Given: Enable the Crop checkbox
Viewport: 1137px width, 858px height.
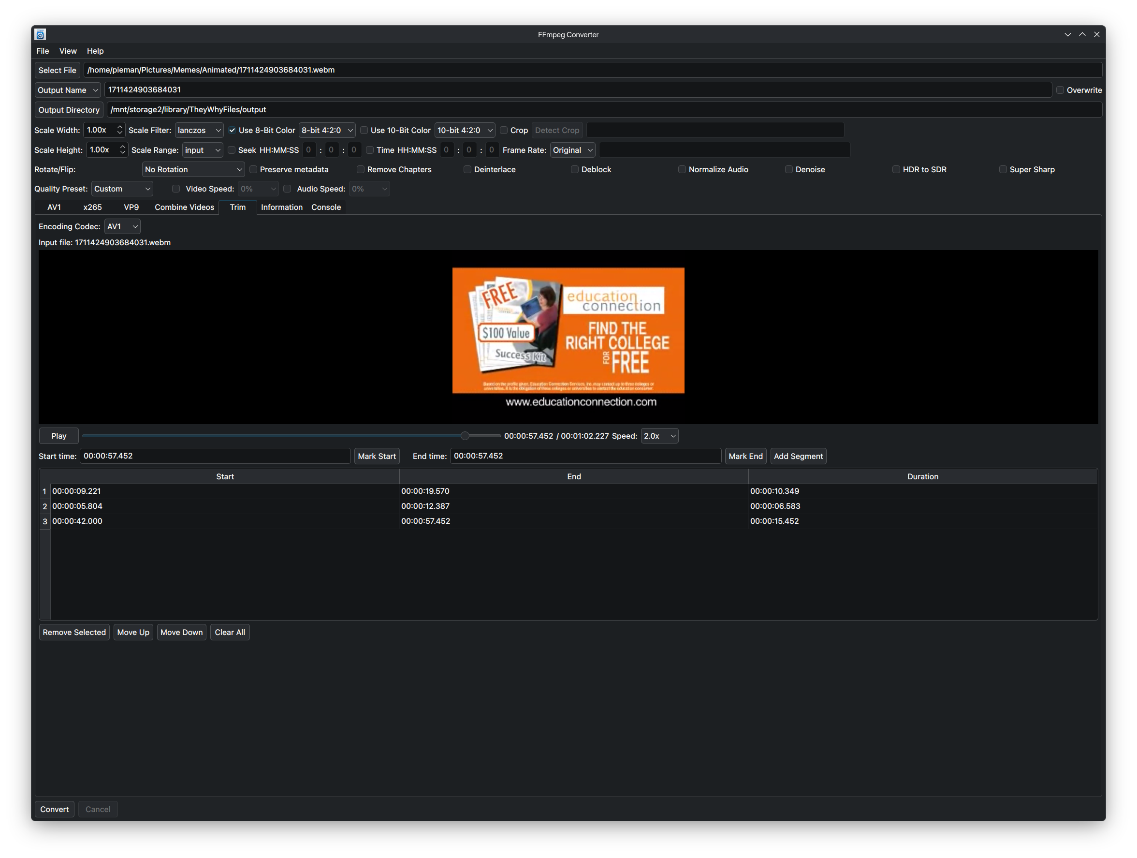Looking at the screenshot, I should point(504,130).
